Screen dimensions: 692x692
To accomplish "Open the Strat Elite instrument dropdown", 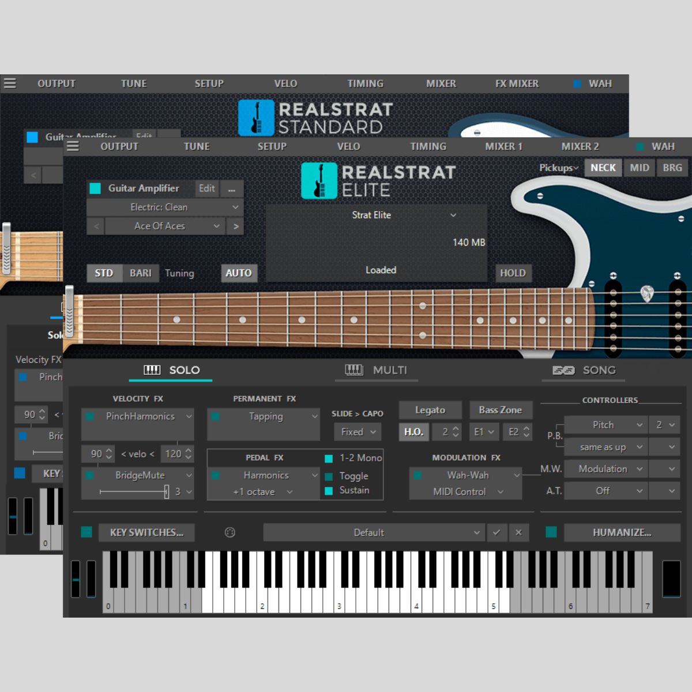I will [x=377, y=215].
